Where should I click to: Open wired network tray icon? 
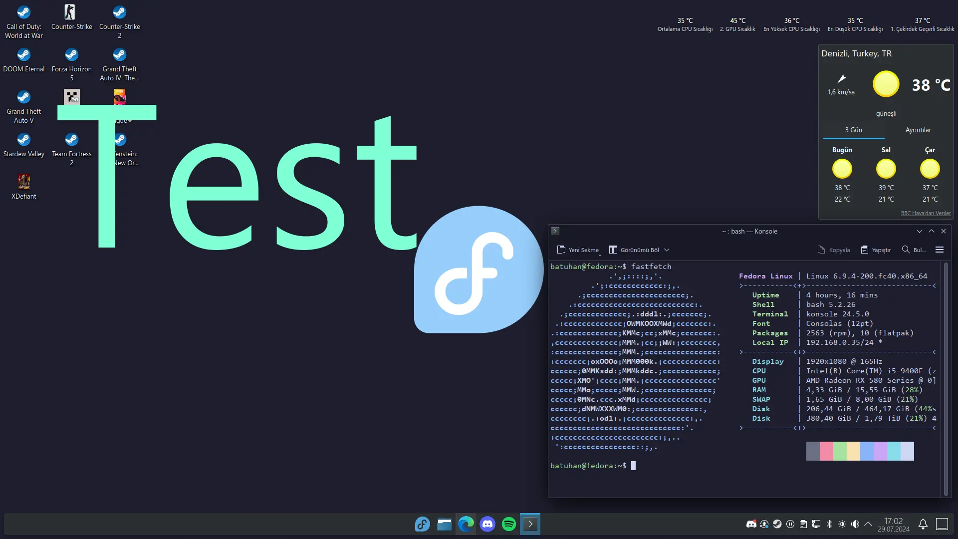(816, 524)
